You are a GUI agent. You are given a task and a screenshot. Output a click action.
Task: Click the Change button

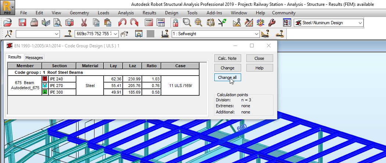coord(228,68)
